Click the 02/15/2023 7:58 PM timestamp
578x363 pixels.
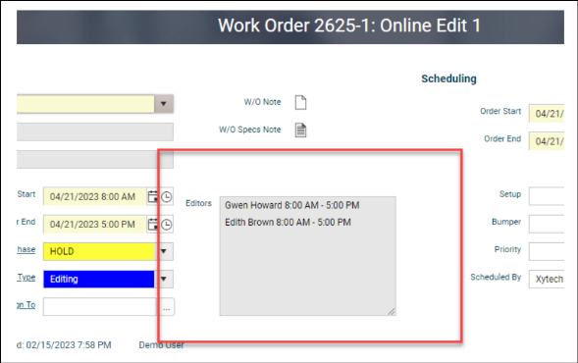coord(69,345)
